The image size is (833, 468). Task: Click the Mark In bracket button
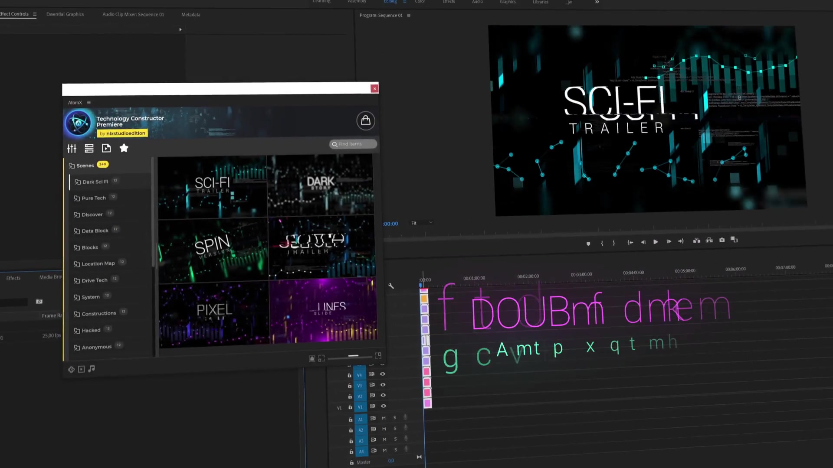coord(602,243)
